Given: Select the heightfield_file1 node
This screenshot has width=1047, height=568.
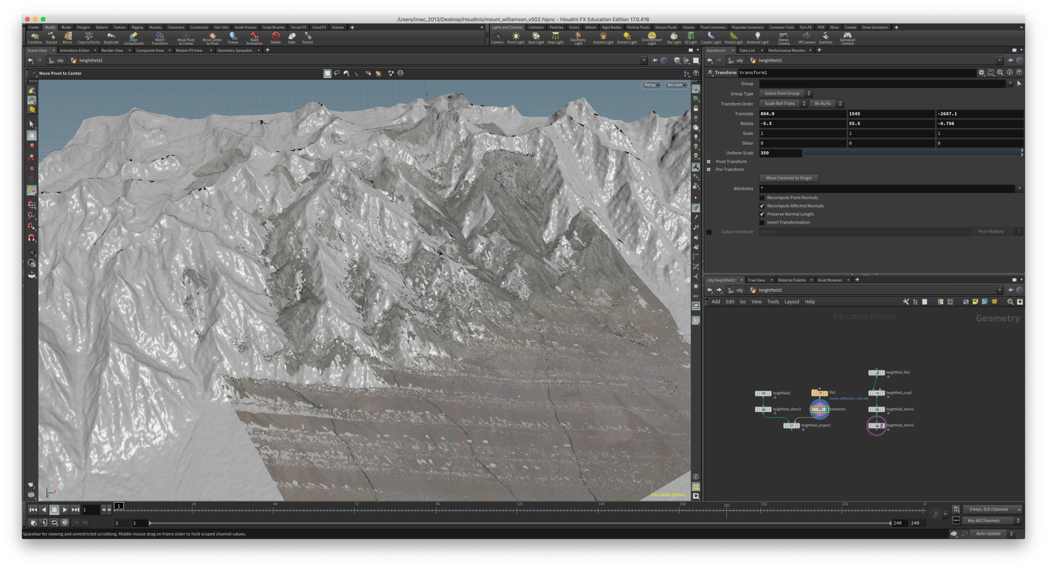Looking at the screenshot, I should [x=876, y=372].
